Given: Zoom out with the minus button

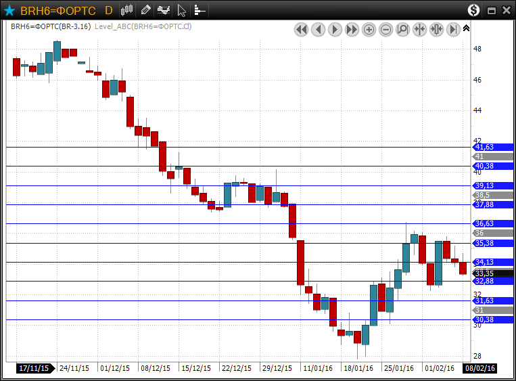Looking at the screenshot, I should (385, 29).
